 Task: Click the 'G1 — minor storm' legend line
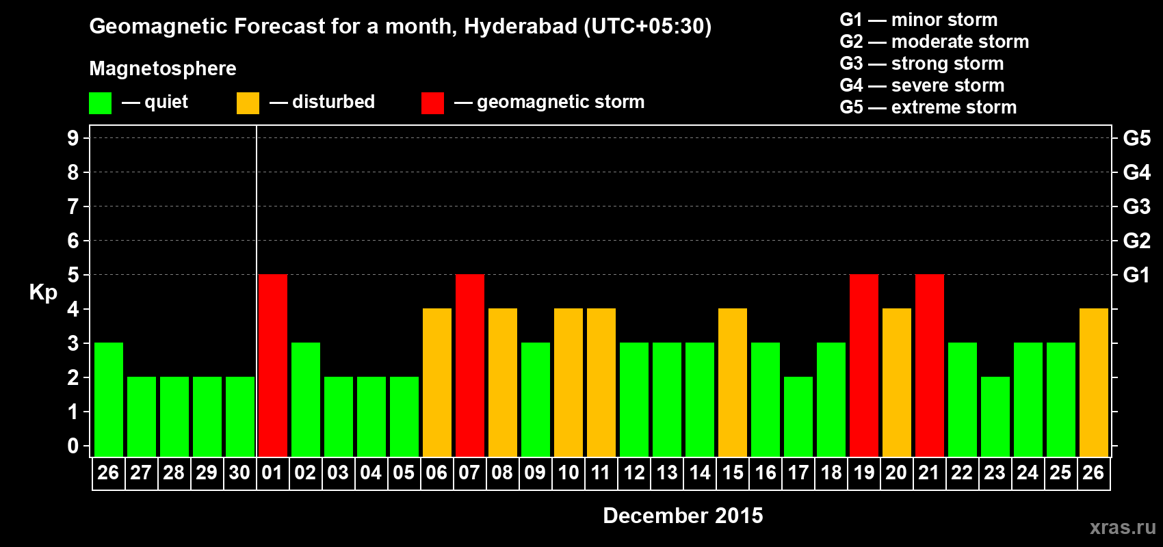pyautogui.click(x=919, y=20)
